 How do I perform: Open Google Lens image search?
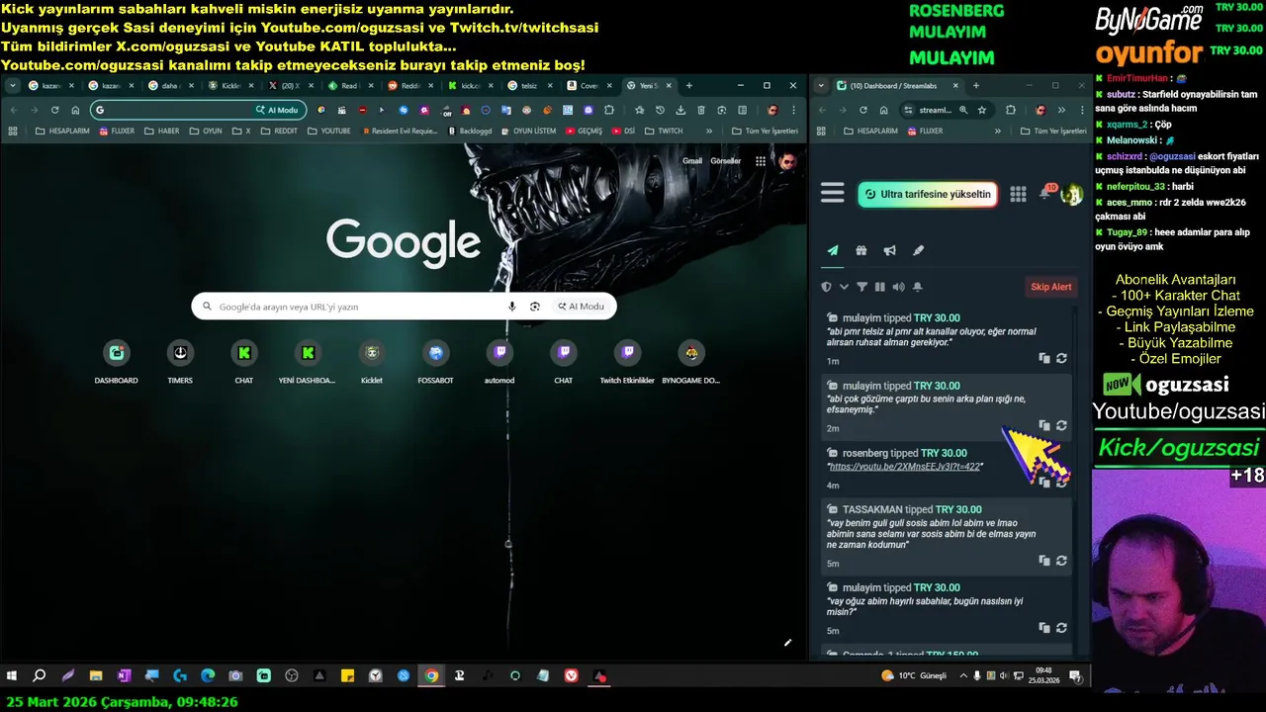coord(535,307)
